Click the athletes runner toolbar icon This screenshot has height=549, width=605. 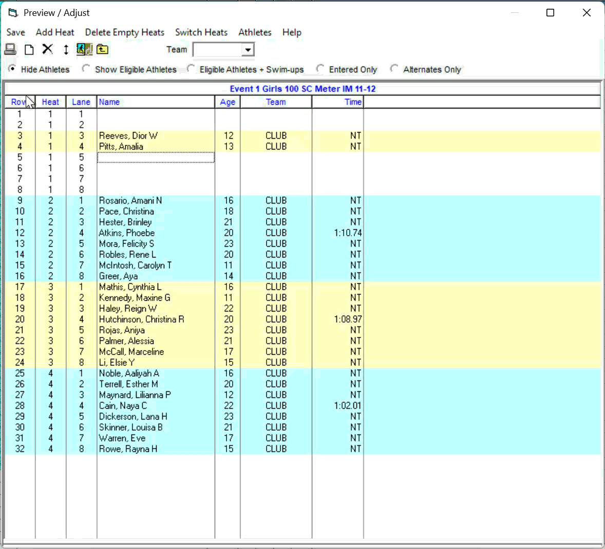pos(84,49)
